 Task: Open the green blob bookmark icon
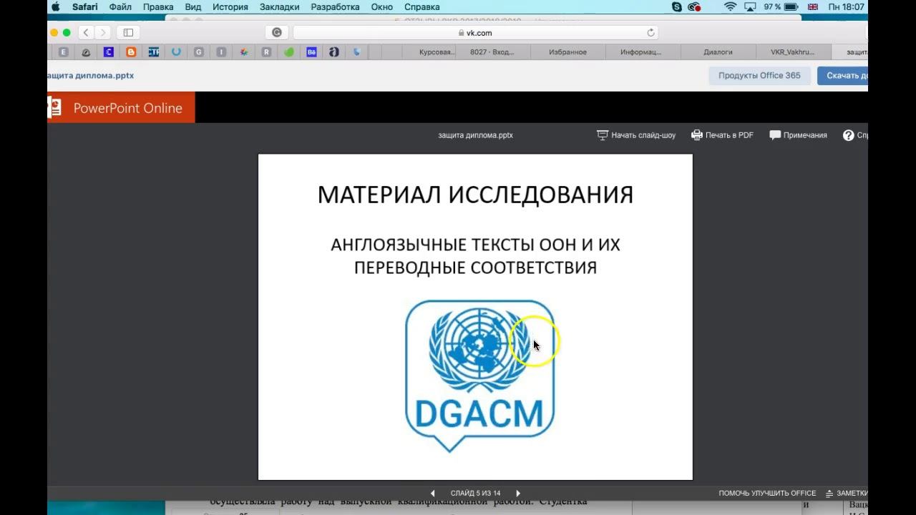click(x=288, y=51)
